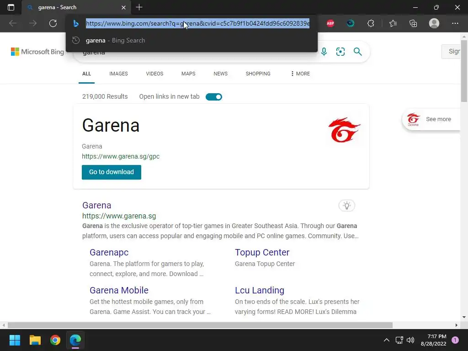Click the Bing search magnifier icon
Screen dimensions: 468x351
pos(357,52)
